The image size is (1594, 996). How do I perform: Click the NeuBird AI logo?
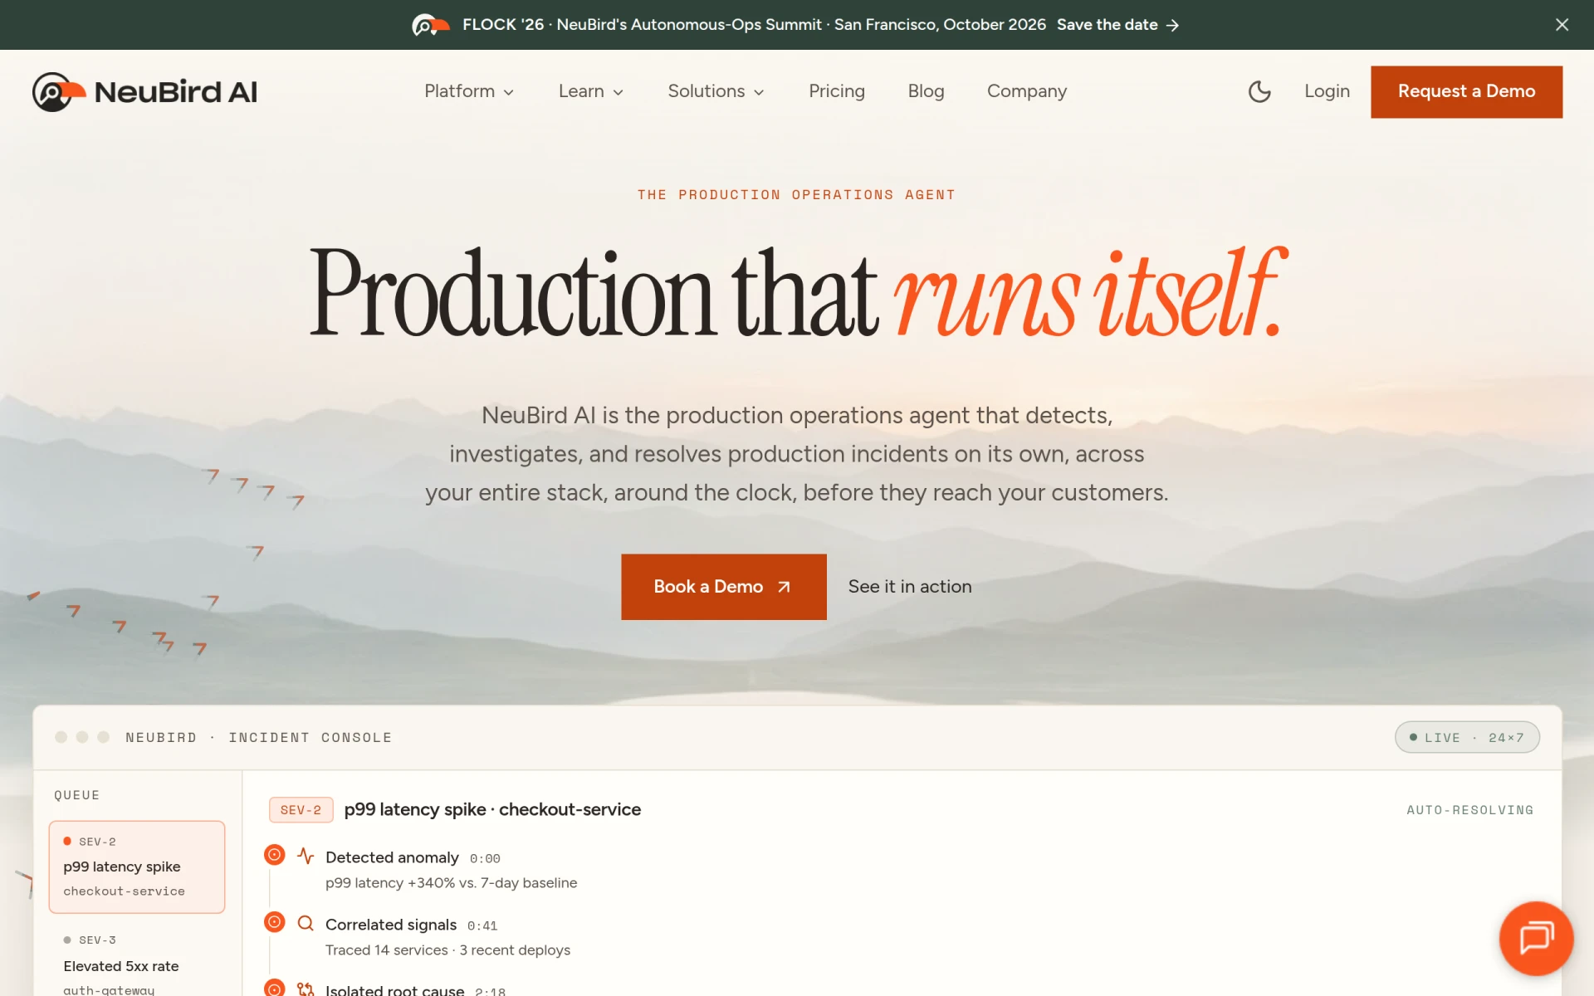pyautogui.click(x=144, y=91)
